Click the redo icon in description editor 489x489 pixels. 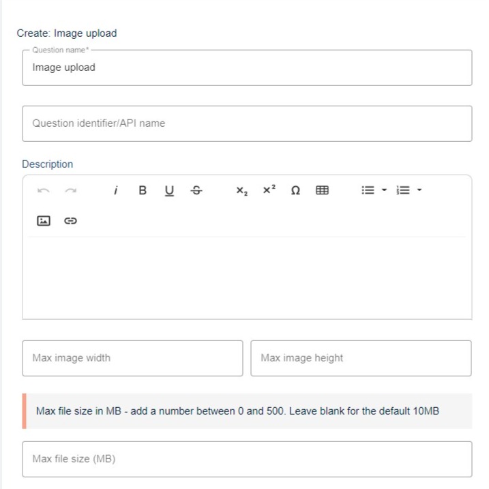71,190
